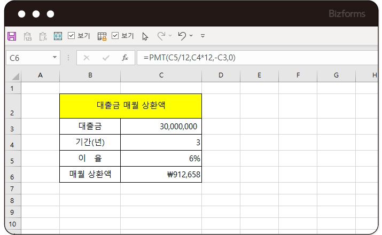382x235 pixels.
Task: Select row 5 header
Action: pos(13,159)
